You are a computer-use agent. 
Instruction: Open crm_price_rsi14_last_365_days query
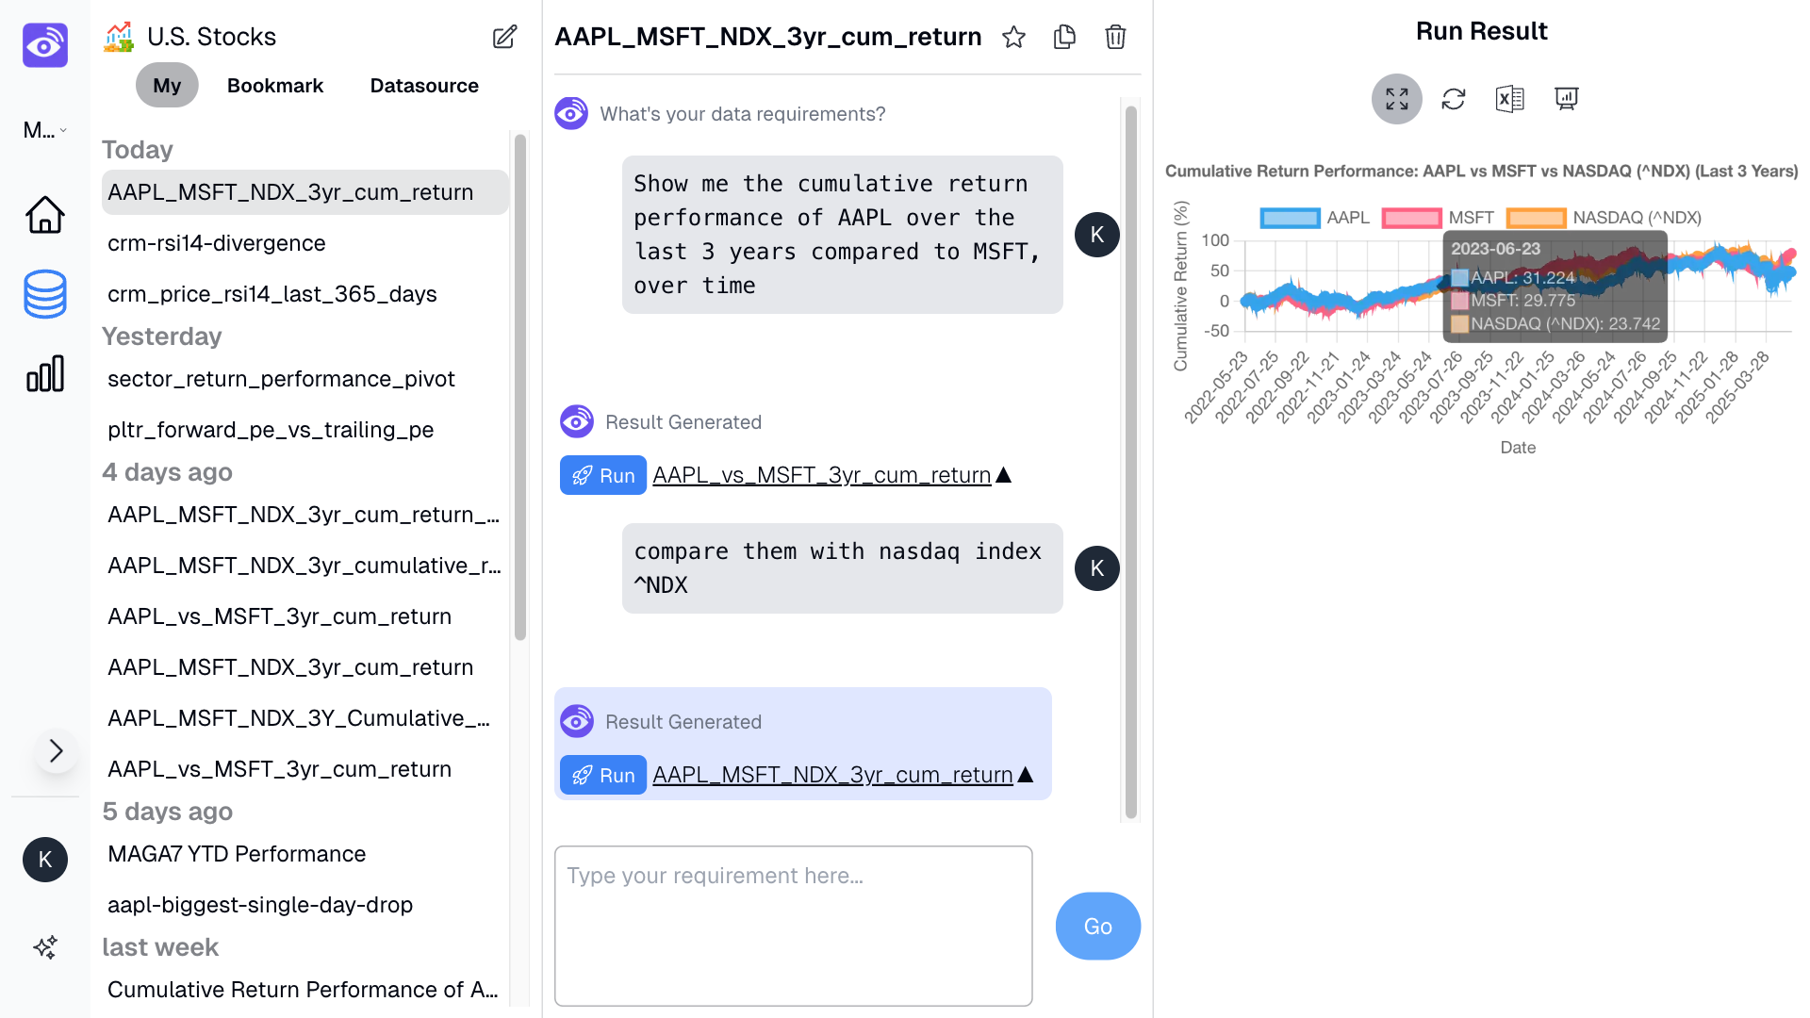[305, 294]
